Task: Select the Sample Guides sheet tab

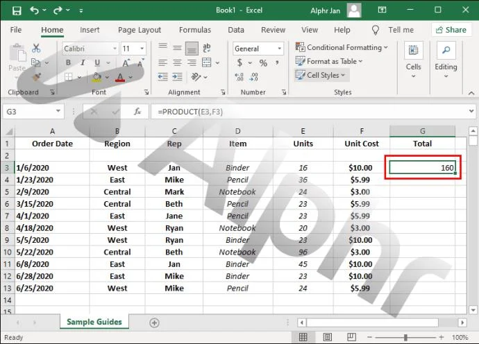Action: (x=94, y=322)
